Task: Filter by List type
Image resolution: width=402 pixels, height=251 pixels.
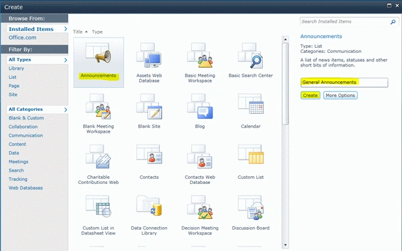Action: click(12, 77)
